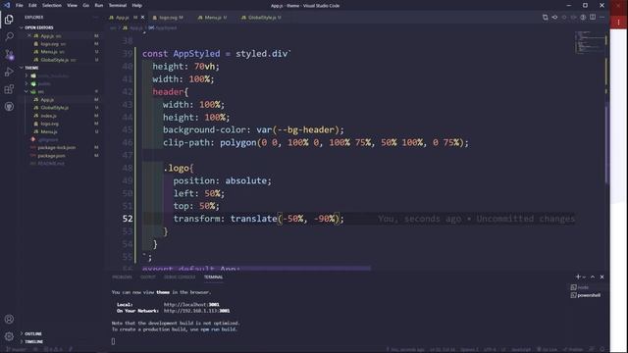Switch to the logo.svg editor tab

pos(168,18)
